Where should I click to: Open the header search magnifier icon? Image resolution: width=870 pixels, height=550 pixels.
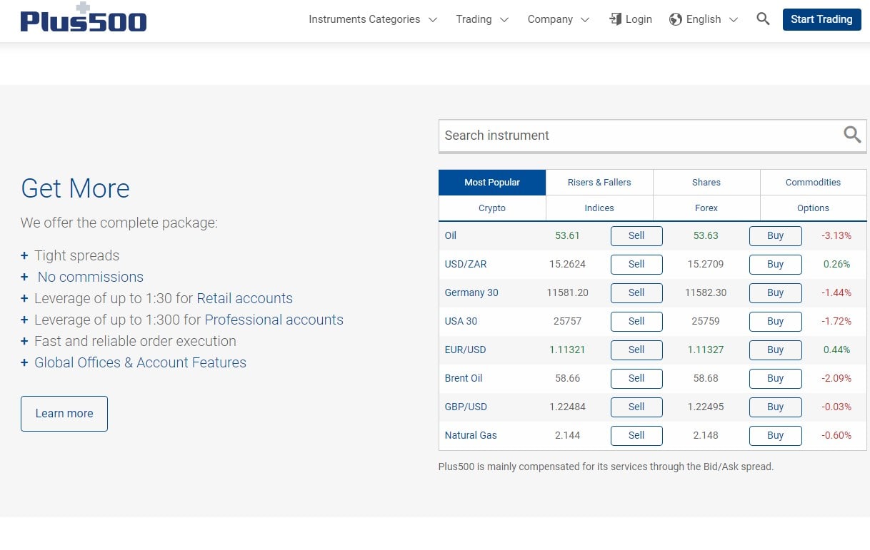click(x=763, y=19)
